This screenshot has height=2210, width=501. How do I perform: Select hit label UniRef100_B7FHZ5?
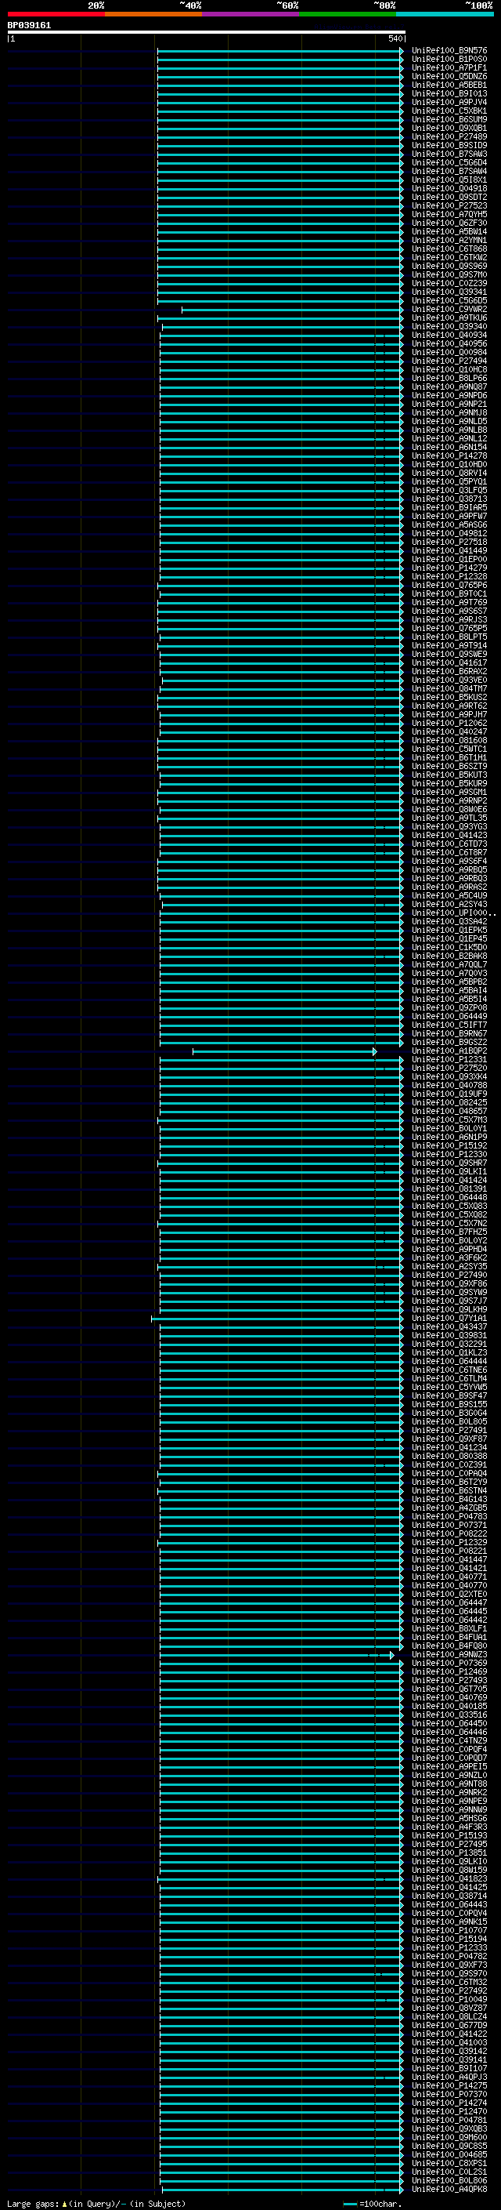pyautogui.click(x=449, y=1232)
